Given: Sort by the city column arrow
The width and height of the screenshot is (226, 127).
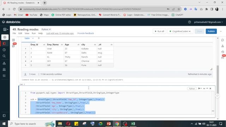Looking at the screenshot, I should click(95, 45).
